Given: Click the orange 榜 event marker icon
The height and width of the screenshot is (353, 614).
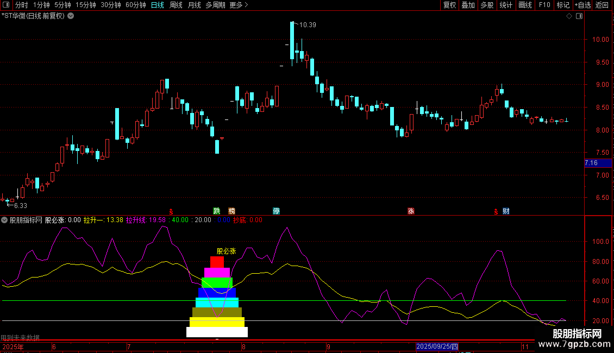Looking at the screenshot, I should click(x=232, y=211).
